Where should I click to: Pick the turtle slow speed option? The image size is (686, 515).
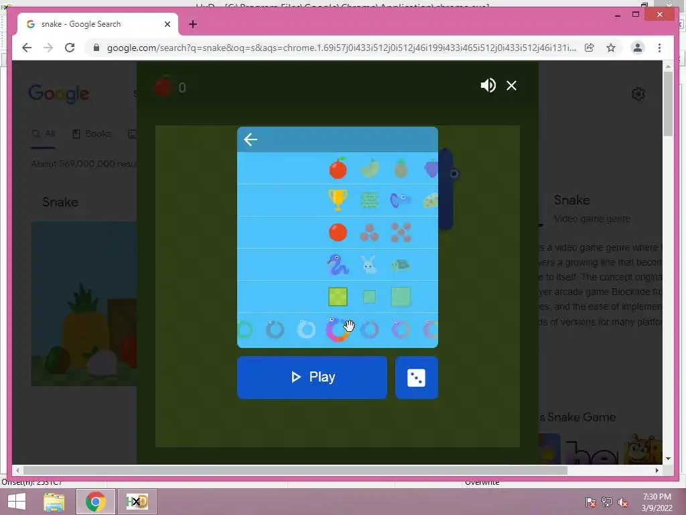tap(401, 265)
